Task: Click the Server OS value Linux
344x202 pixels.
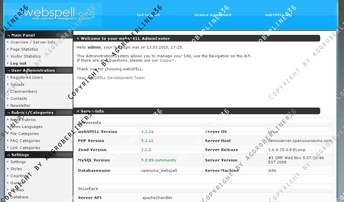Action: pyautogui.click(x=273, y=132)
